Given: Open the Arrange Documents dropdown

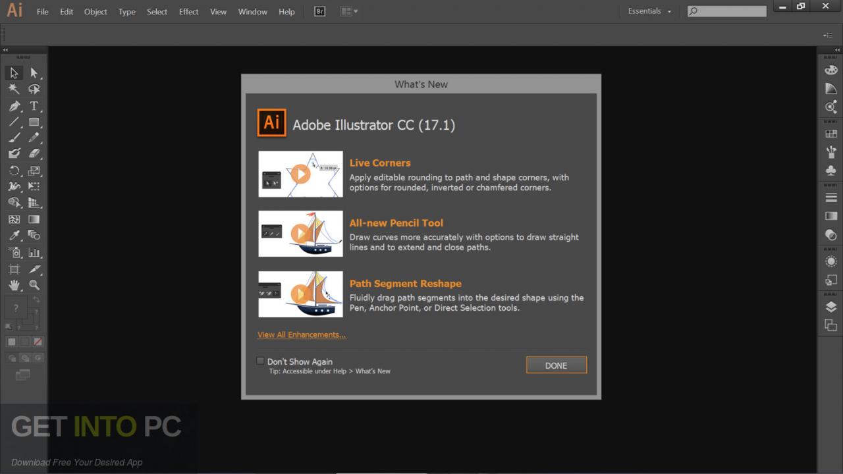Looking at the screenshot, I should (x=349, y=11).
